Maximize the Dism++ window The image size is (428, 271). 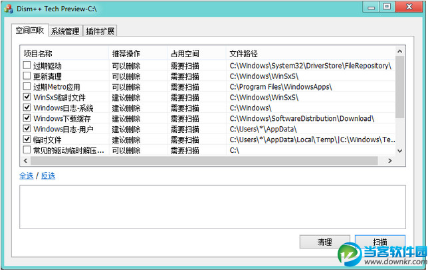point(387,7)
